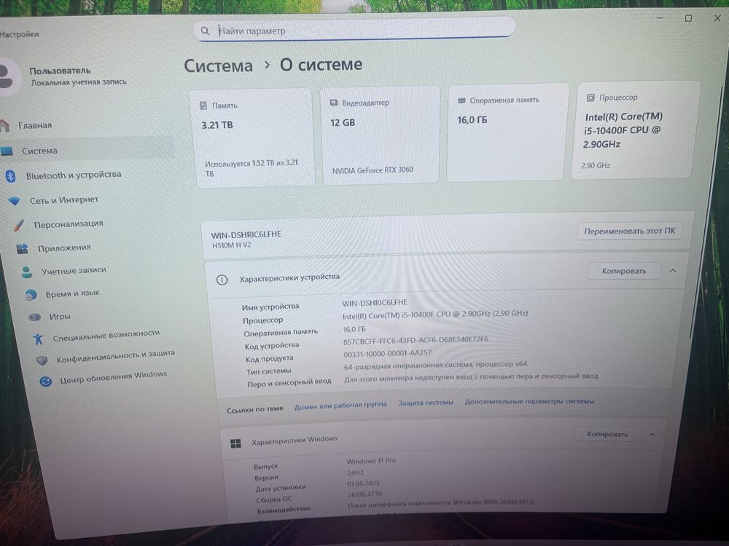The image size is (729, 546).
Task: Maximize the Settings window
Action: (688, 18)
